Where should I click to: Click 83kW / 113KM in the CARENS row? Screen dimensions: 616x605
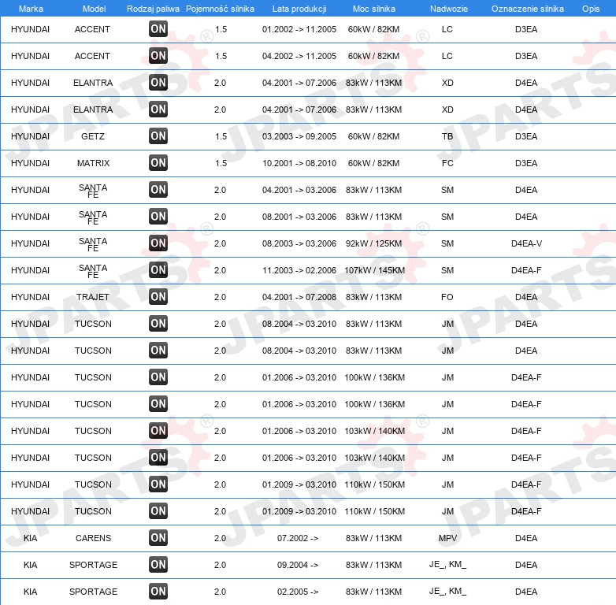point(373,538)
